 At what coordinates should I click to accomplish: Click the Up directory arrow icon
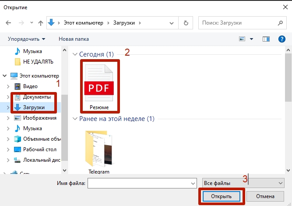pyautogui.click(x=40, y=23)
